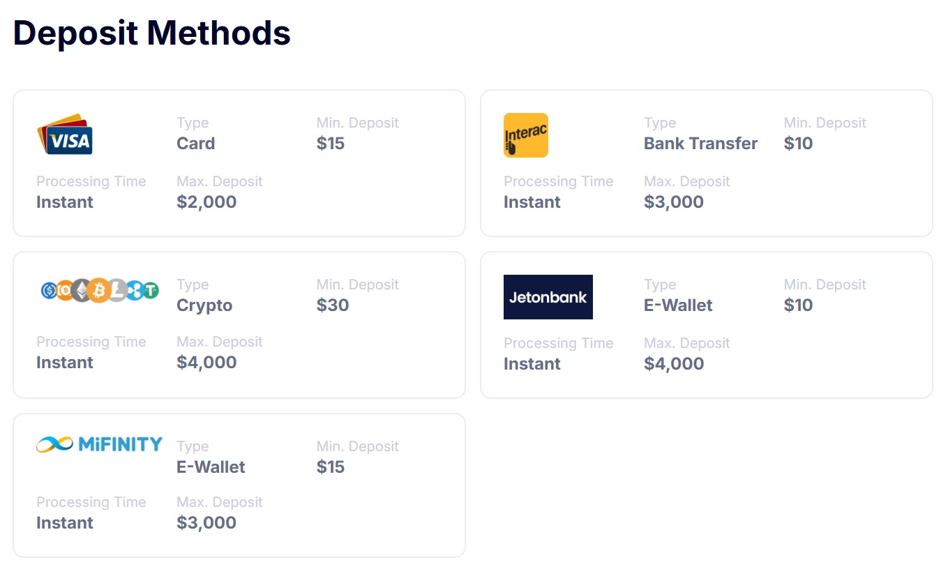948x576 pixels.
Task: Click the Crypto type label
Action: point(204,305)
